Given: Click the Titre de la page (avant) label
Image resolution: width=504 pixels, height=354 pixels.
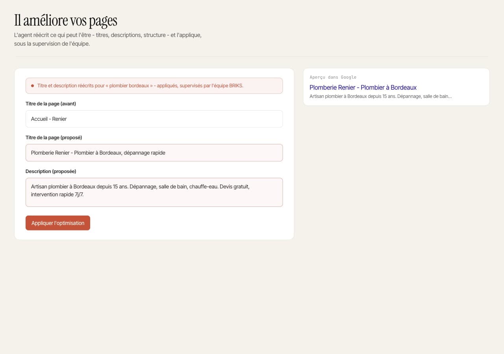Looking at the screenshot, I should coord(51,104).
